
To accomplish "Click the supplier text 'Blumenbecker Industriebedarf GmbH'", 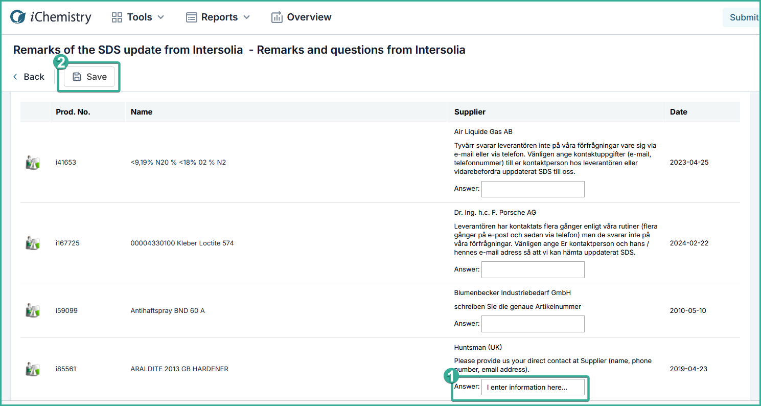I will click(512, 293).
